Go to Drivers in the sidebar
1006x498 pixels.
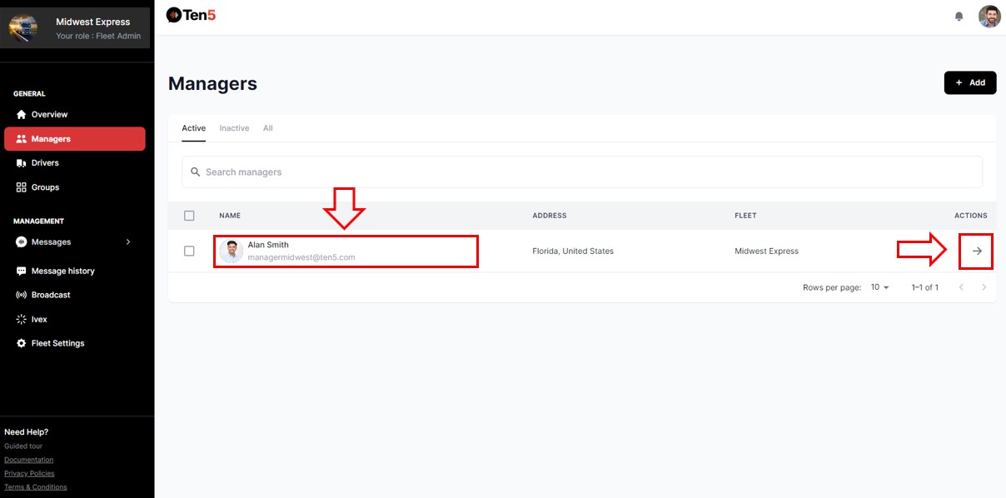[45, 163]
